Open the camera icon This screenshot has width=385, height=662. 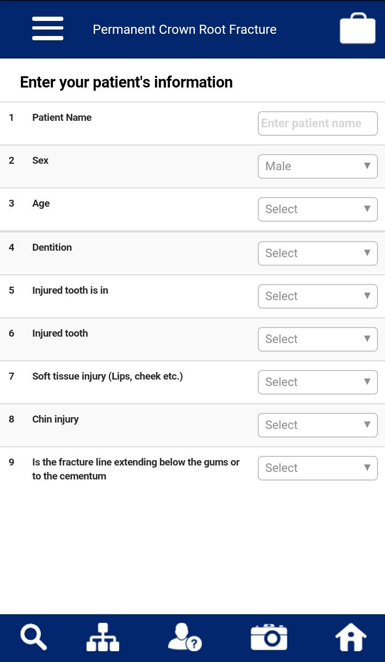pos(269,637)
